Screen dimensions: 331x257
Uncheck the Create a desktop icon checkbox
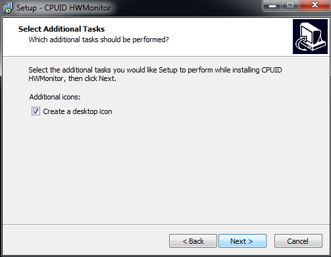tap(36, 111)
